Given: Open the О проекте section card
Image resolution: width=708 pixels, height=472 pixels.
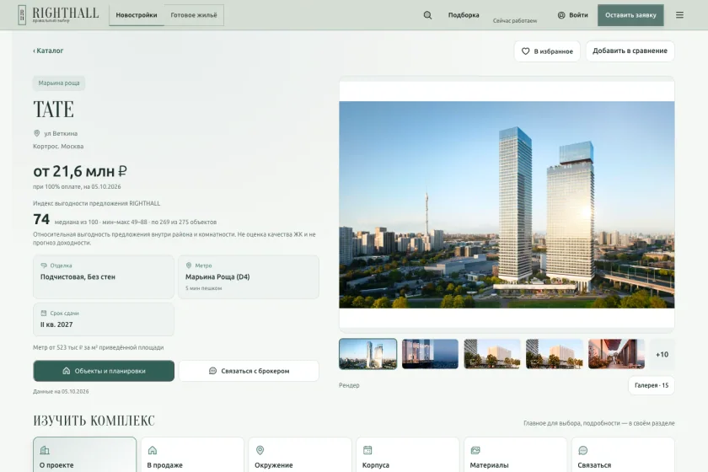Looking at the screenshot, I should click(x=84, y=455).
